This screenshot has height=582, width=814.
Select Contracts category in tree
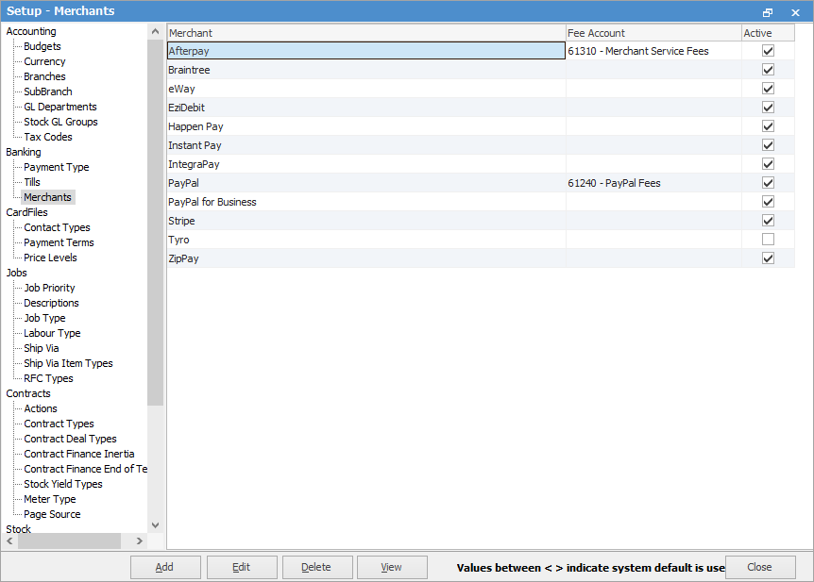tap(28, 393)
